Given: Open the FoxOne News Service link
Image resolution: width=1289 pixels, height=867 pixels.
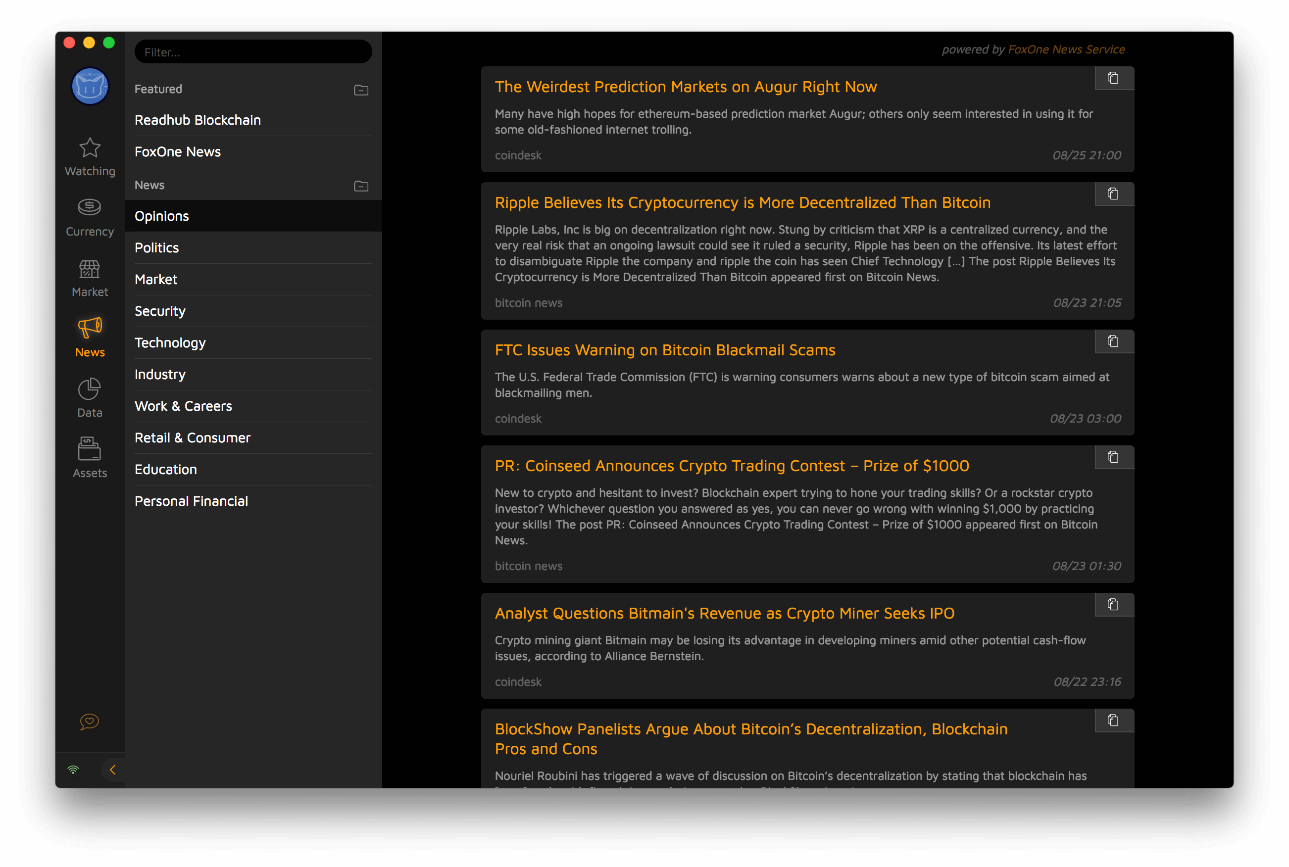Looking at the screenshot, I should point(1066,49).
